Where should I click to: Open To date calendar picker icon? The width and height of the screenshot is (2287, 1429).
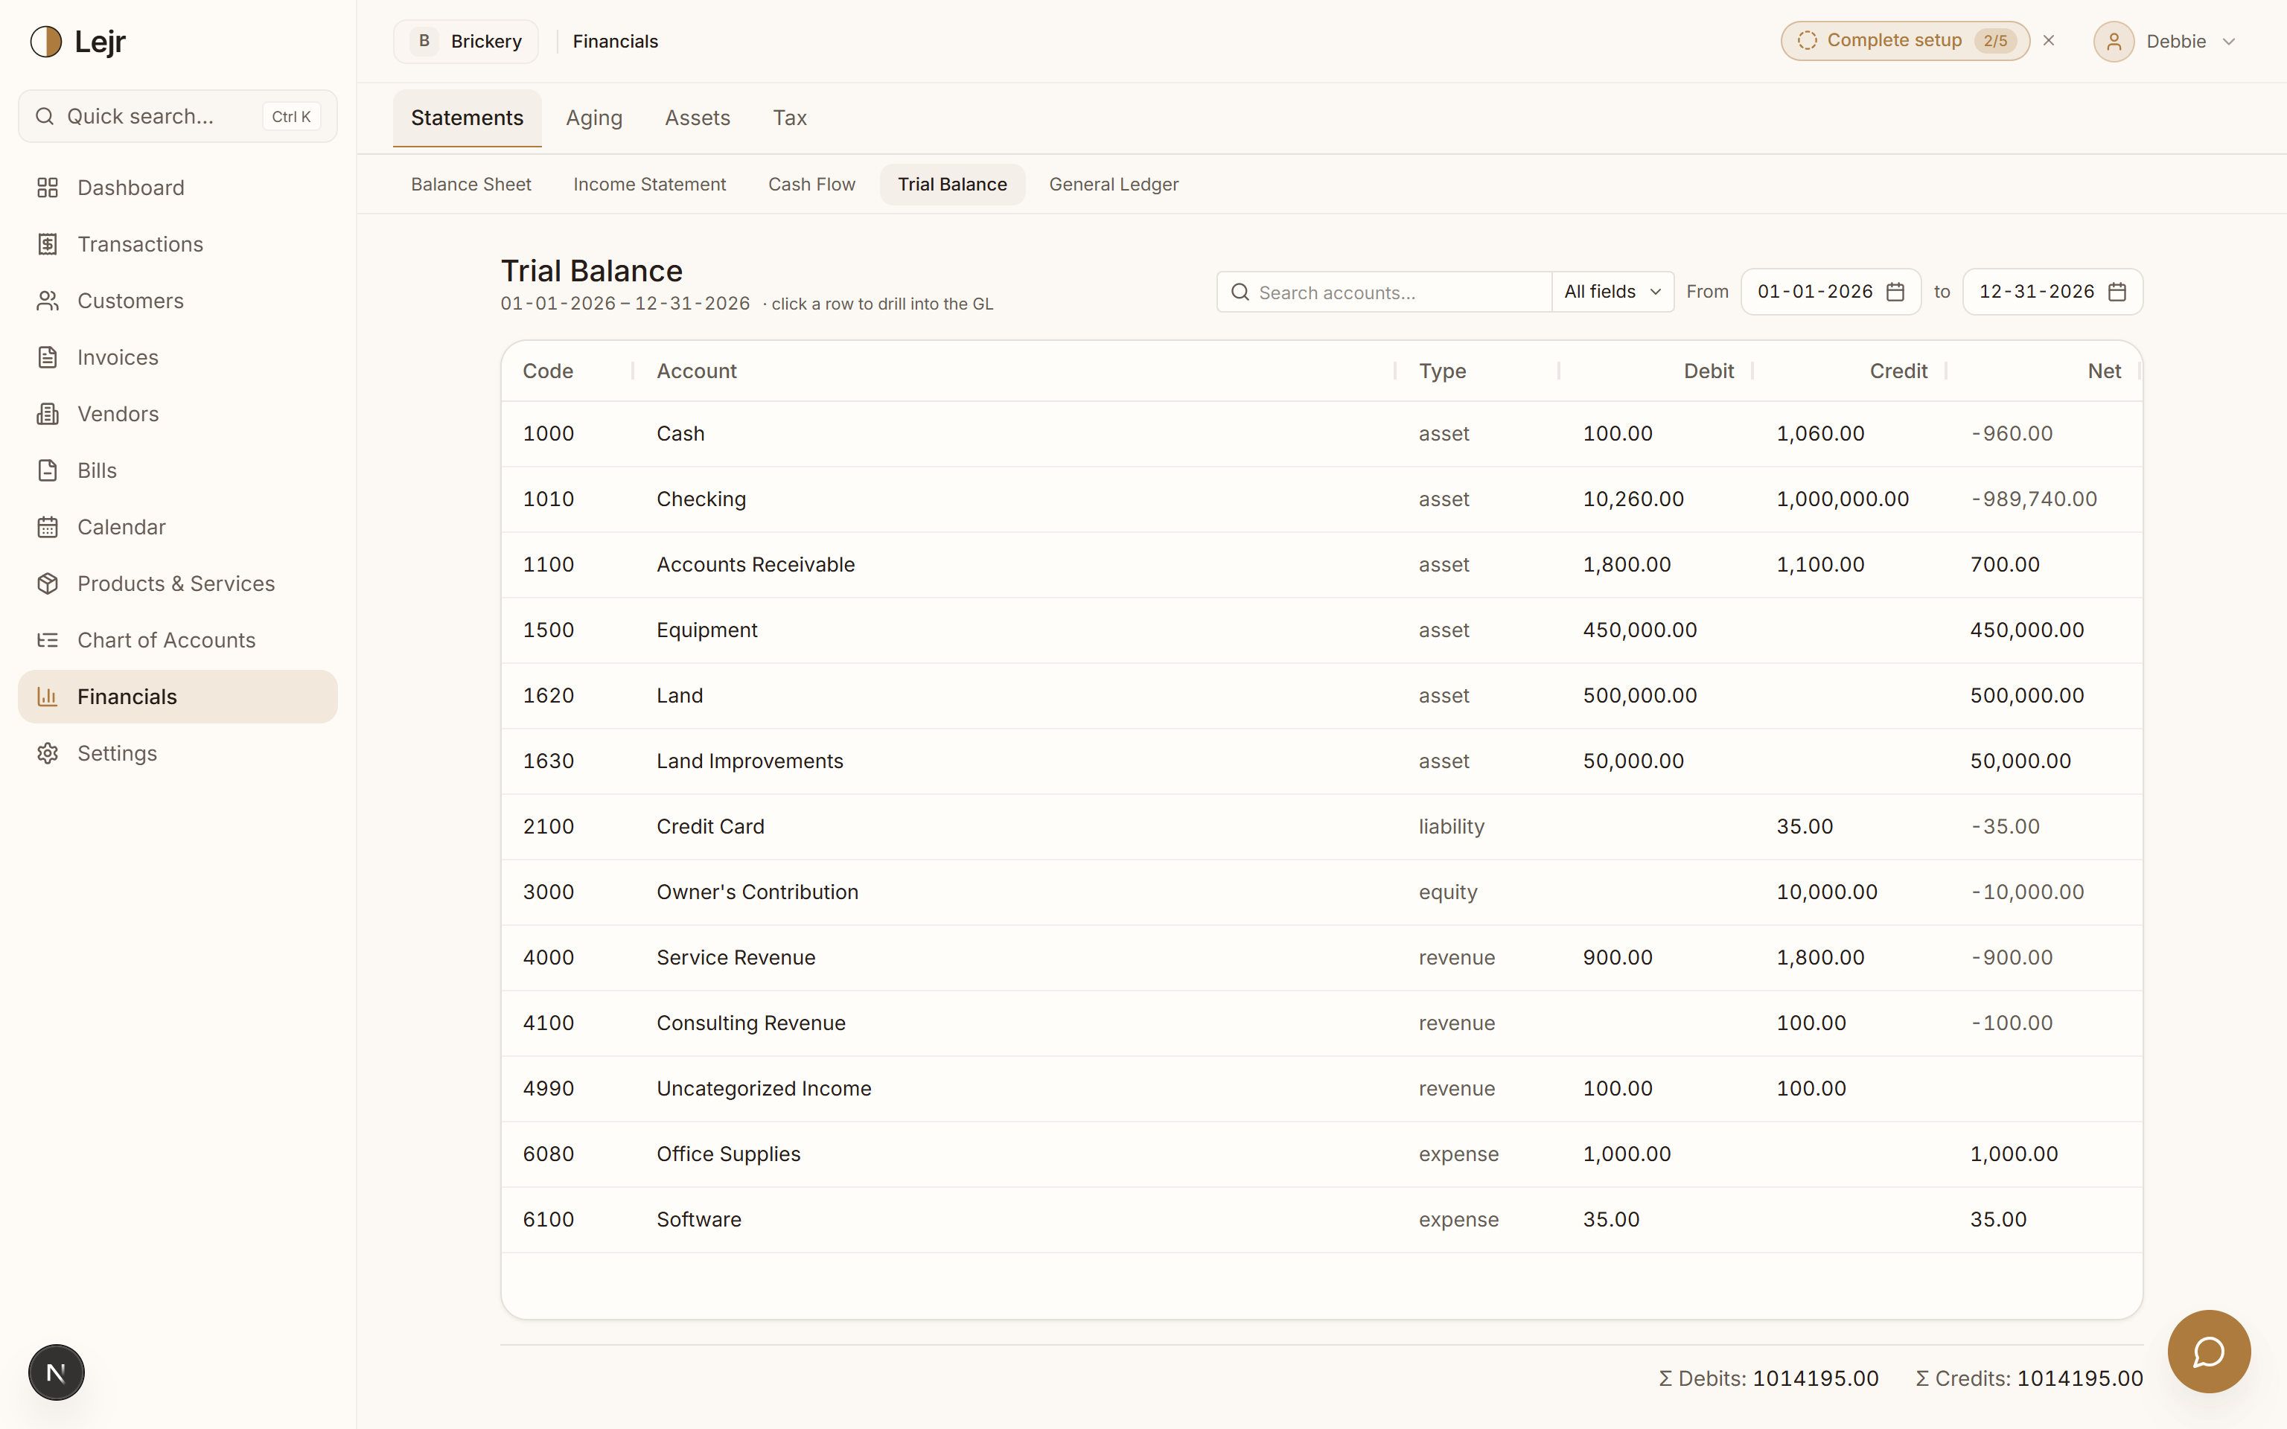pyautogui.click(x=2117, y=292)
